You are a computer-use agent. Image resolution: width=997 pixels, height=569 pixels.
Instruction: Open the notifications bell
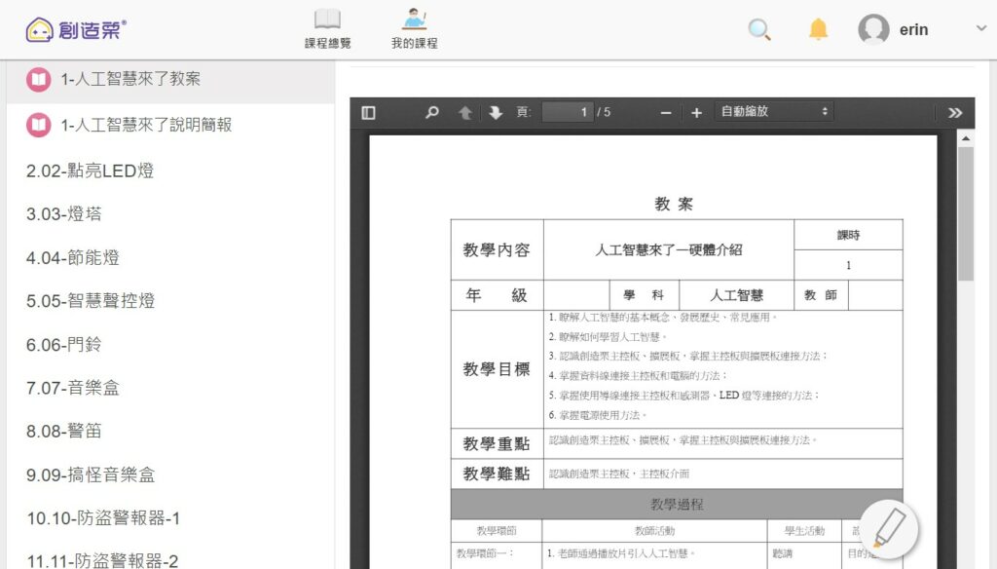(818, 29)
